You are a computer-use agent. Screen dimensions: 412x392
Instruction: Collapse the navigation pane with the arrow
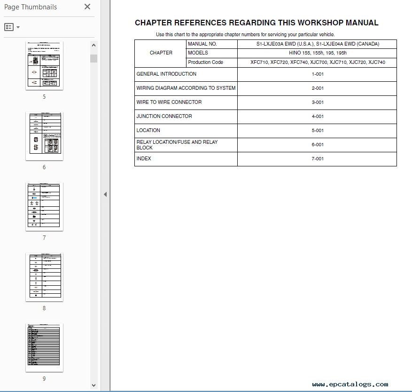[x=105, y=194]
